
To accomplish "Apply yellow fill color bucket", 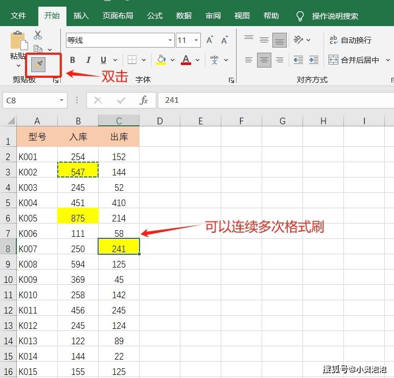I will (161, 60).
